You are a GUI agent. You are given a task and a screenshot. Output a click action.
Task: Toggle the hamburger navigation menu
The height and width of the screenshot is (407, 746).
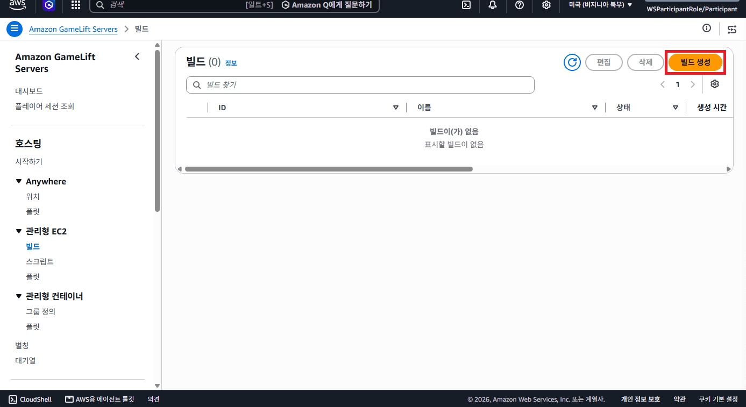tap(15, 29)
